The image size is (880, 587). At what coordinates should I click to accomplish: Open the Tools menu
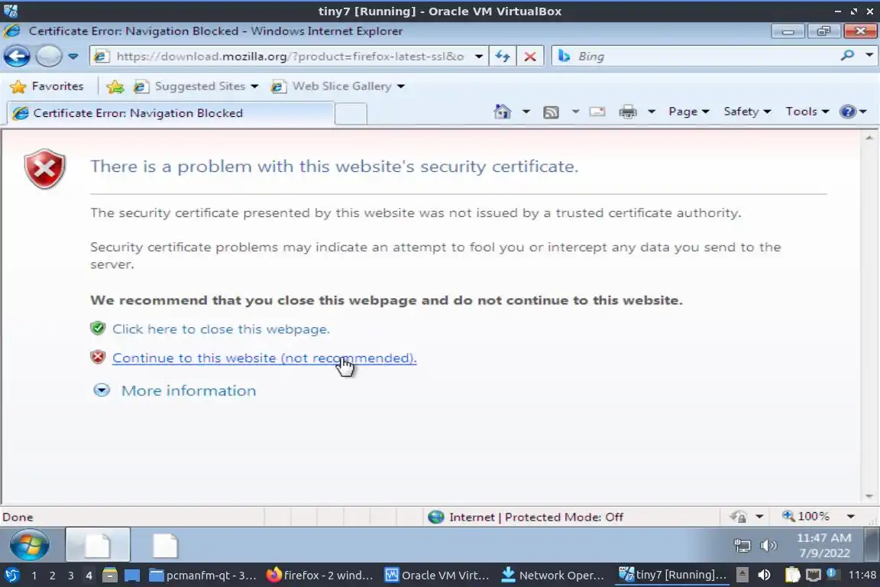point(807,112)
